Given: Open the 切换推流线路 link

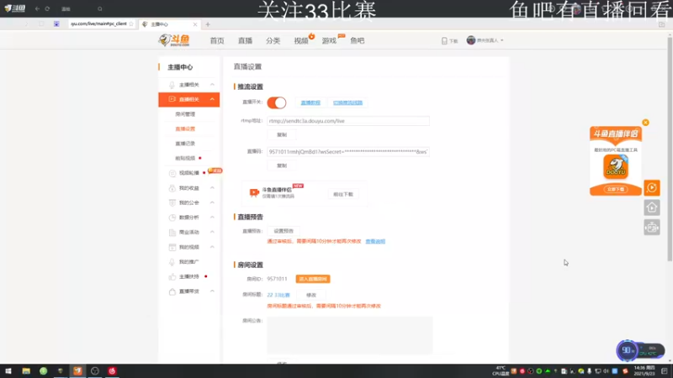Looking at the screenshot, I should 347,102.
